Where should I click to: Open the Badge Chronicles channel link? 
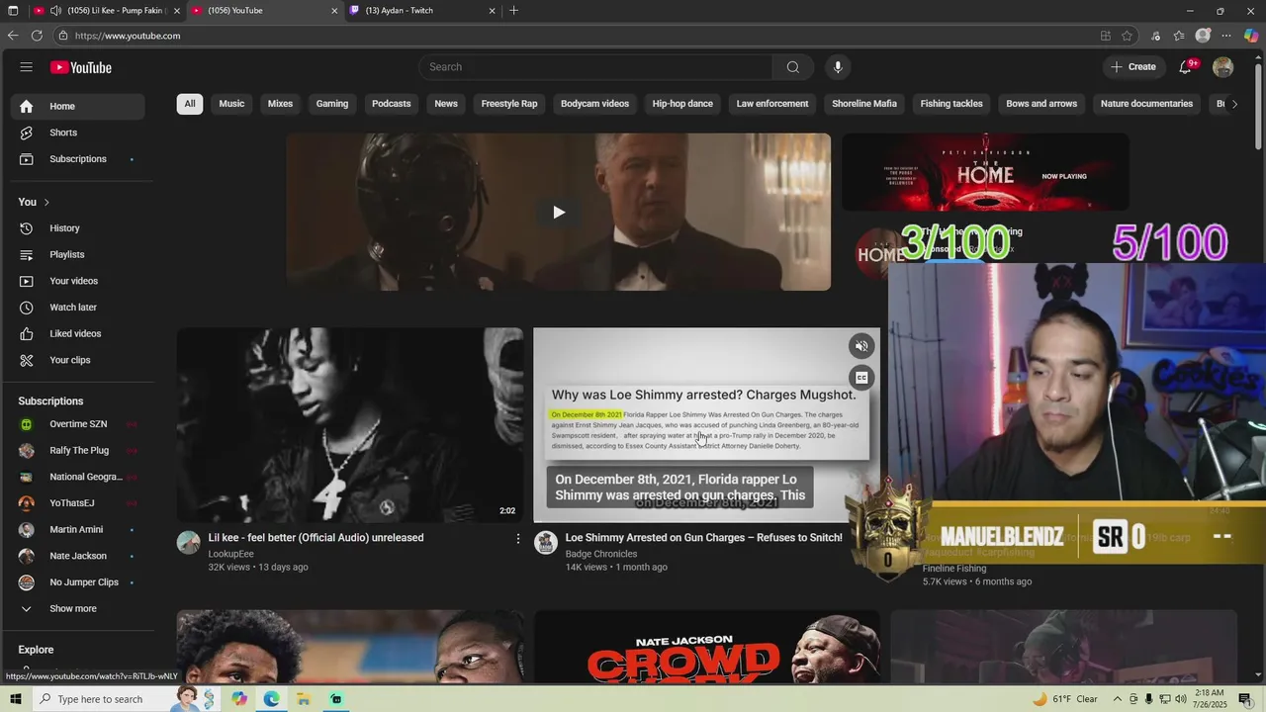[x=600, y=554]
